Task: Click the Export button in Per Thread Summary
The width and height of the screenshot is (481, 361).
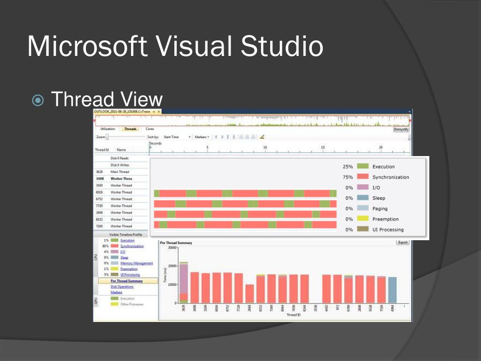Action: (403, 243)
